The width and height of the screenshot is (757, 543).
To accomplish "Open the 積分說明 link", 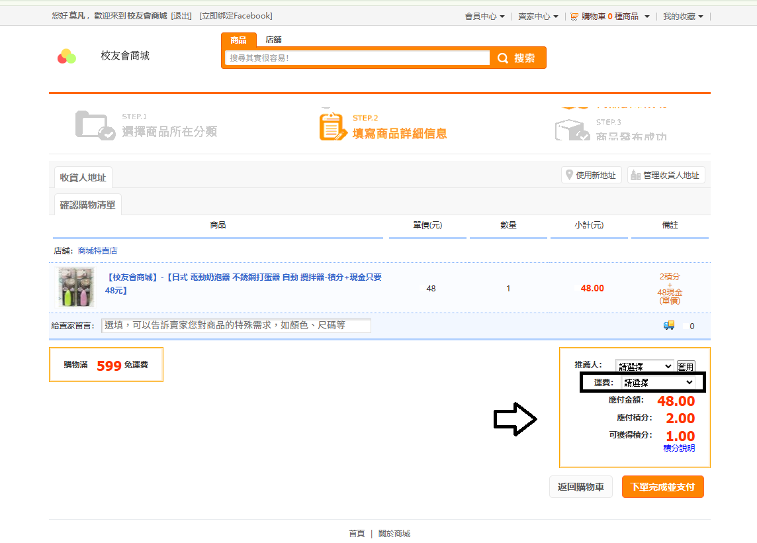I will coord(679,448).
